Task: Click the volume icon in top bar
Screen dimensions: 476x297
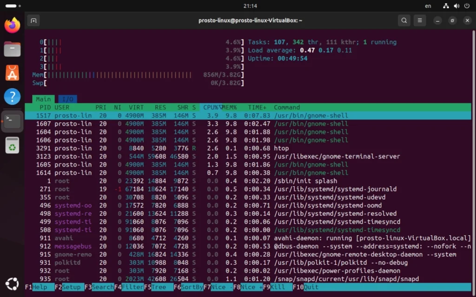Action: [x=456, y=6]
